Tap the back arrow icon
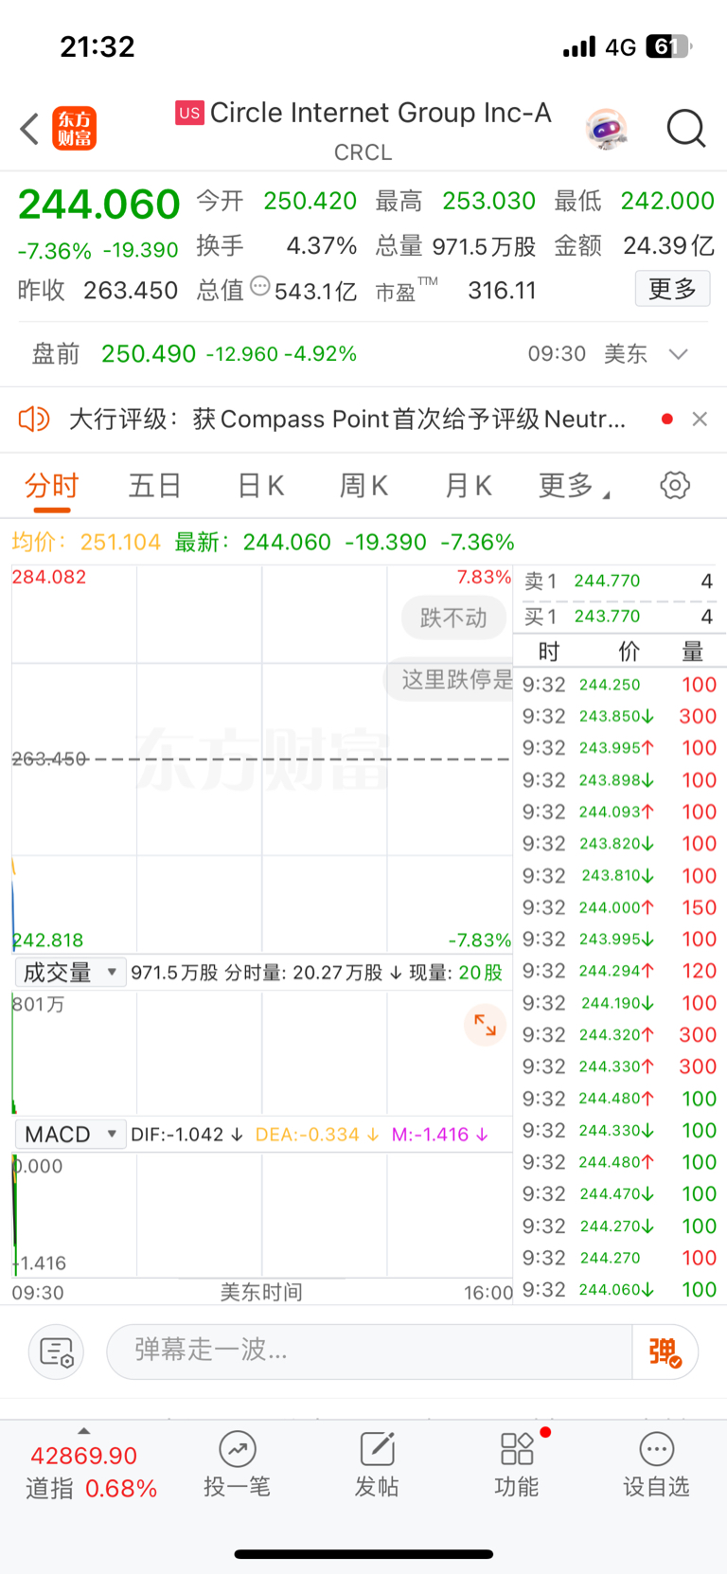 pyautogui.click(x=30, y=129)
